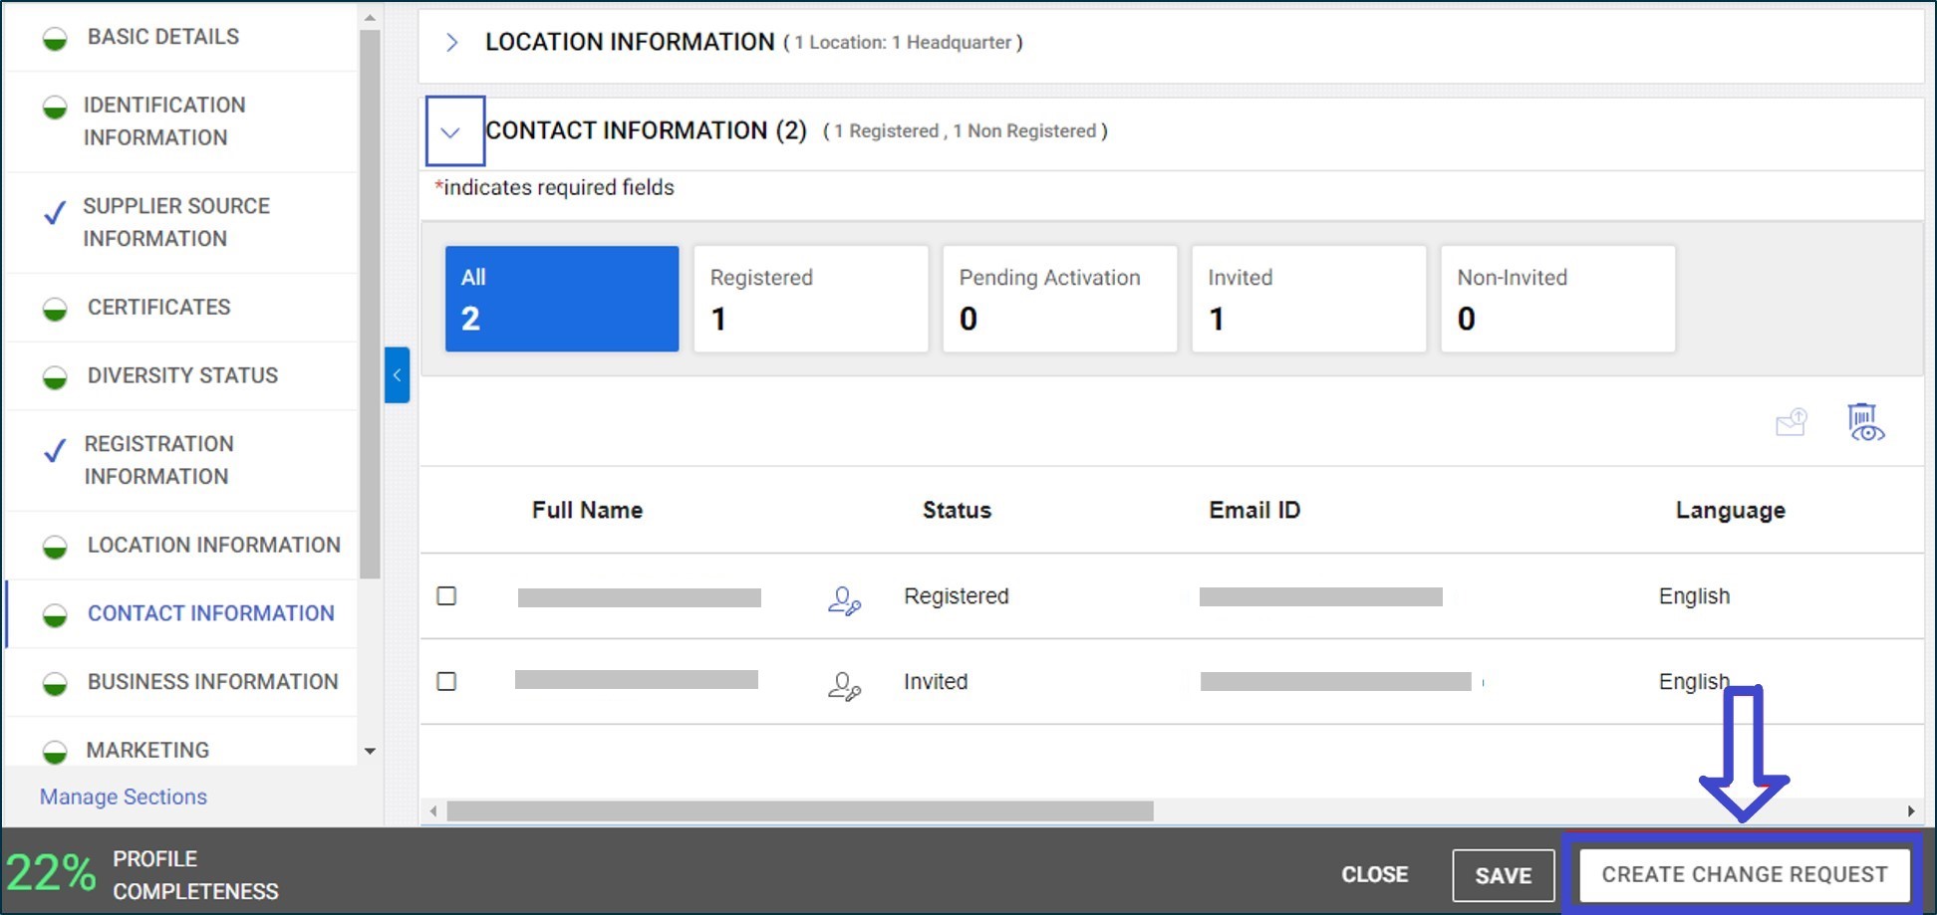The height and width of the screenshot is (915, 1937).
Task: Click the Create Change Request button
Action: [x=1745, y=874]
